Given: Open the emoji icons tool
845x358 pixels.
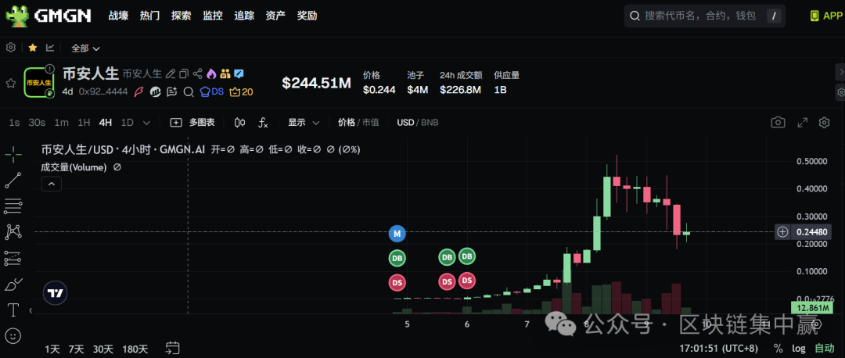Looking at the screenshot, I should point(13,336).
